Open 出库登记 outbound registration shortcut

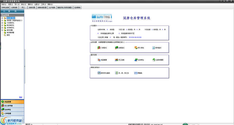(x=120, y=48)
